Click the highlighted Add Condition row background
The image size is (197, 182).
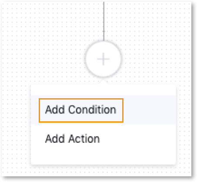click(x=104, y=110)
